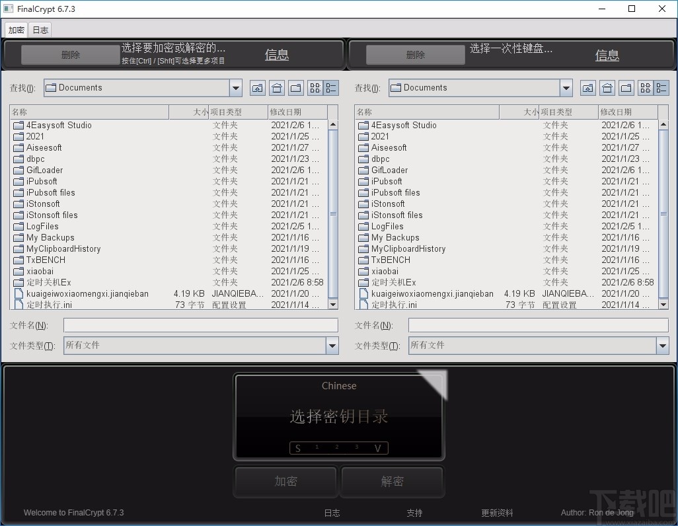
Task: Go up one folder level in left pane
Action: [258, 87]
